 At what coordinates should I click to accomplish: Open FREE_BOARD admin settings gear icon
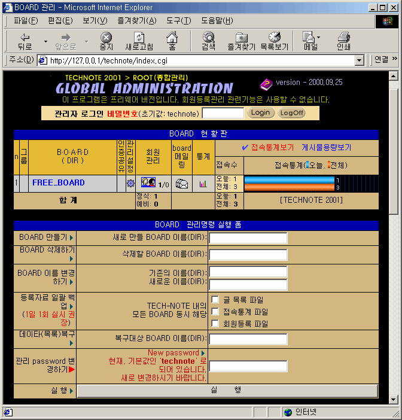pos(130,184)
